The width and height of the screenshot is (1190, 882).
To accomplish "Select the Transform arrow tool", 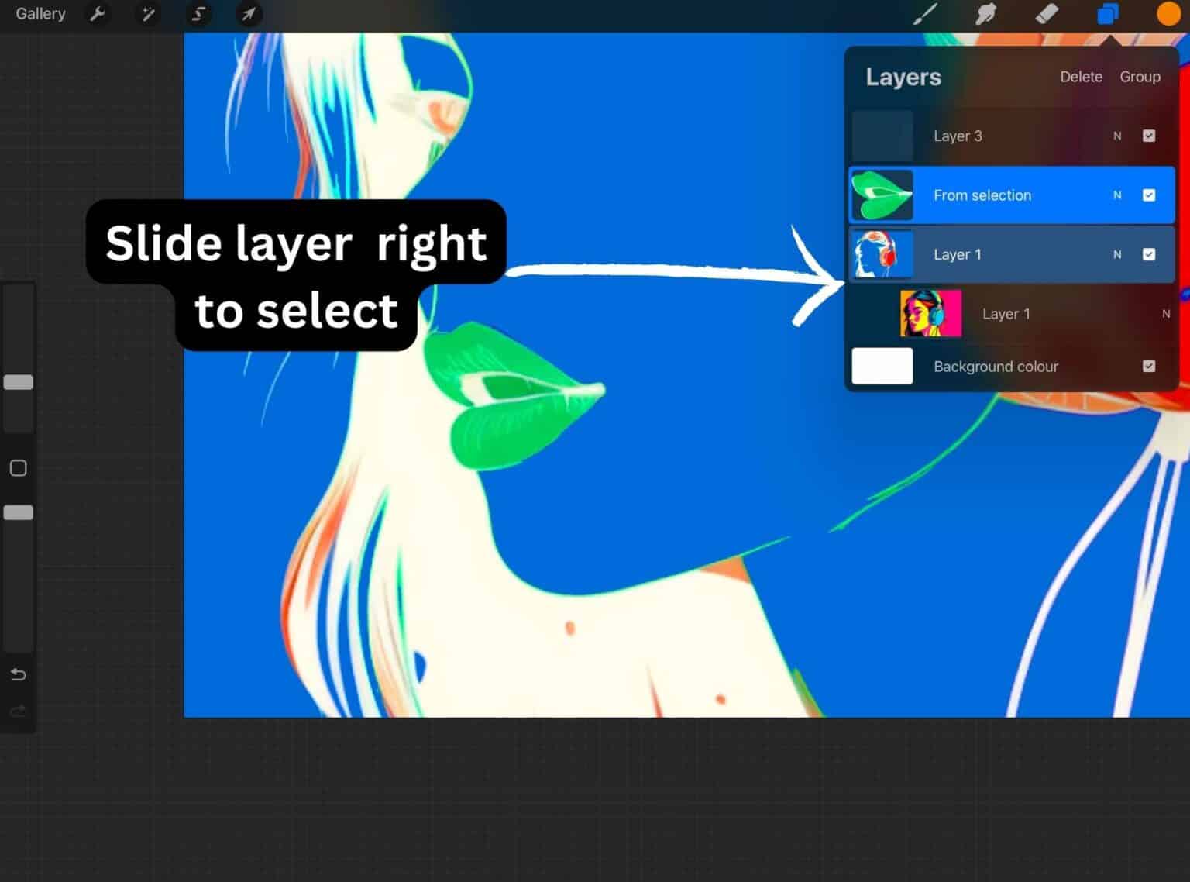I will coord(249,14).
